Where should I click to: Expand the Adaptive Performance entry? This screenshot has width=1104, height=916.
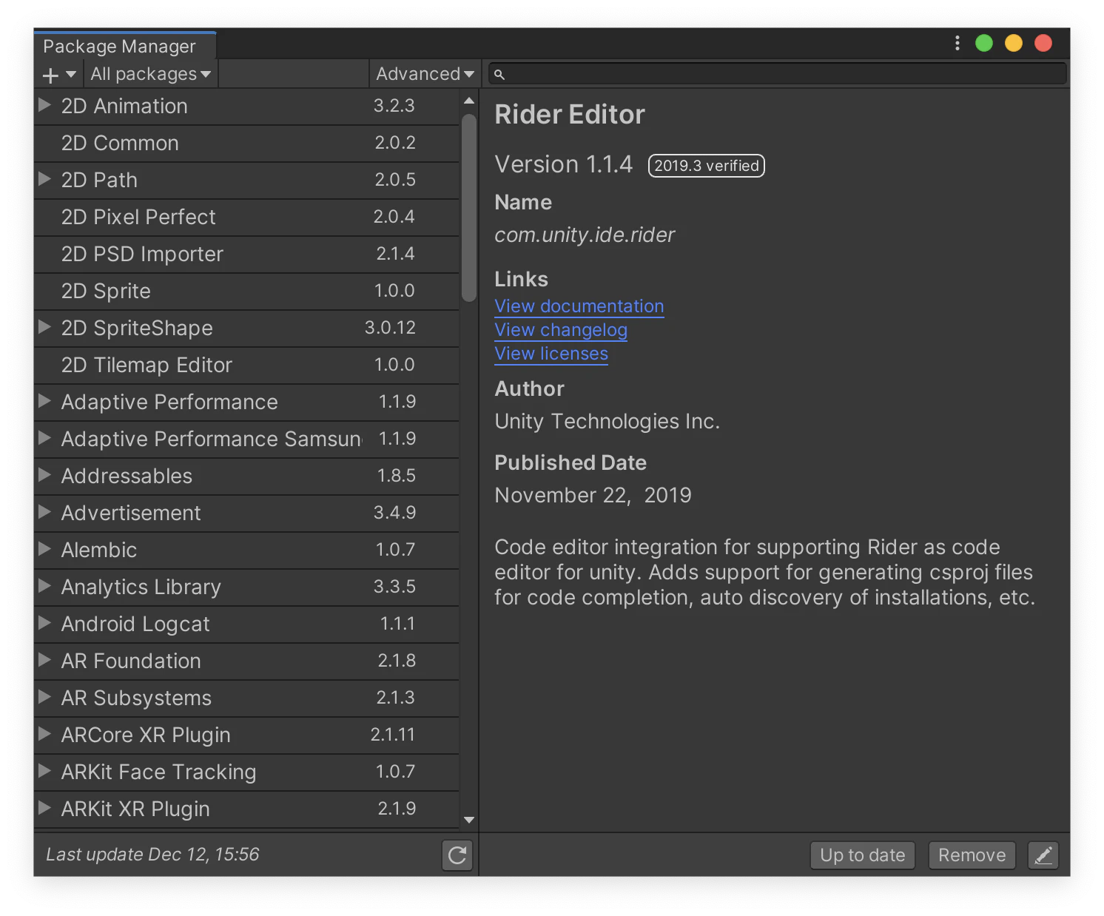pyautogui.click(x=44, y=400)
